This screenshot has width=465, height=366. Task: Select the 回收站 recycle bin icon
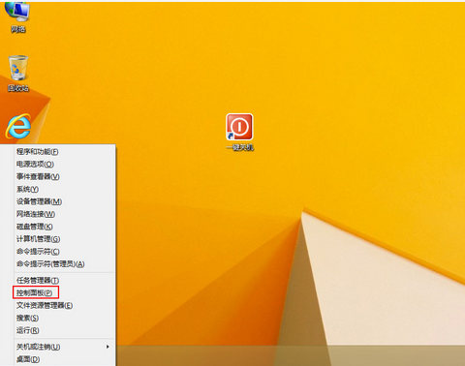point(18,74)
